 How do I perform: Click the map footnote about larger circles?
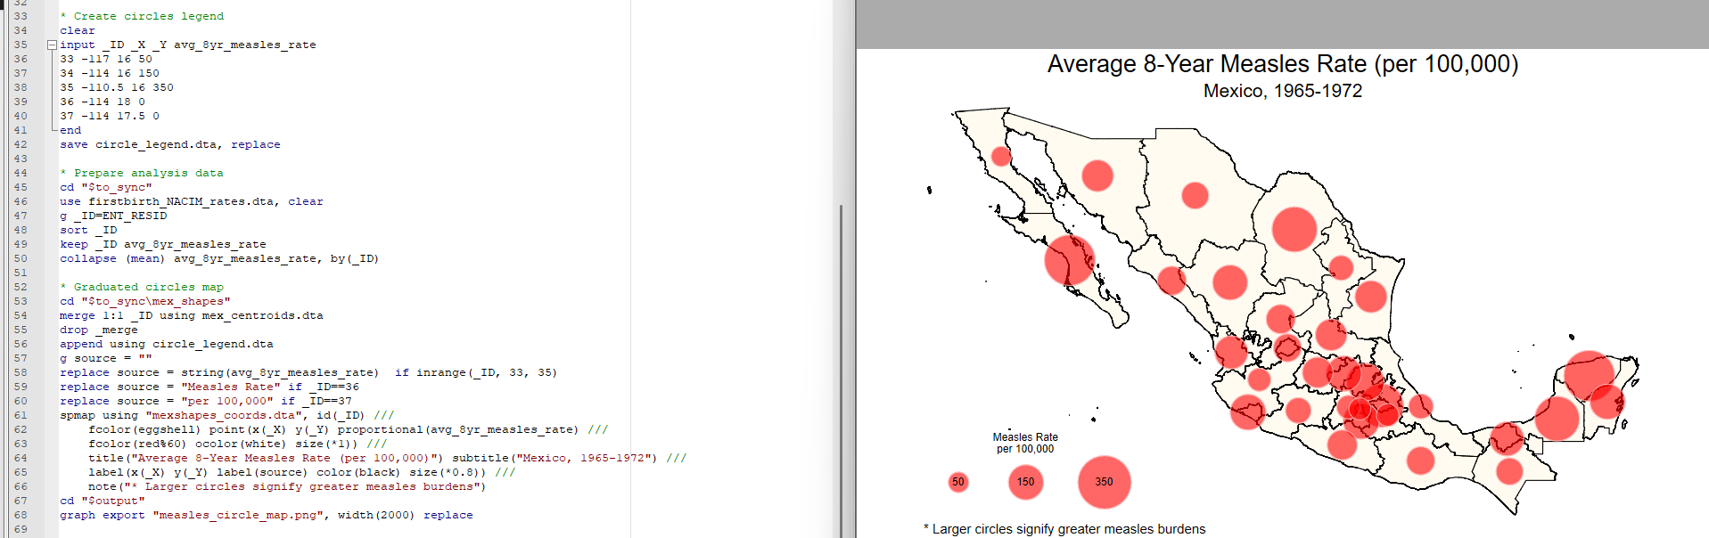click(x=1068, y=529)
